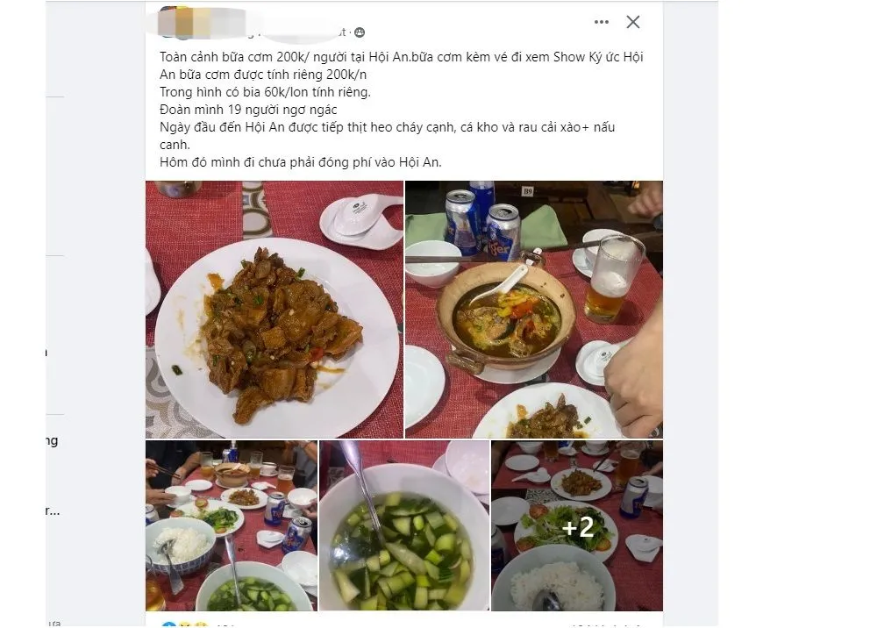Click the group audience icon beside timestamp
This screenshot has width=870, height=628.
tap(360, 32)
